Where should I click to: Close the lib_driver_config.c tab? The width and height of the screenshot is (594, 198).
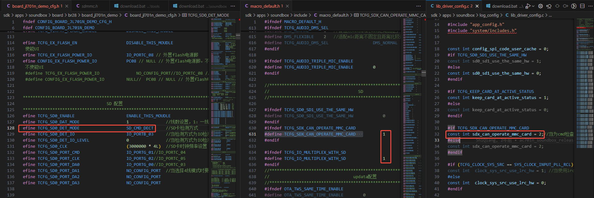(477, 6)
